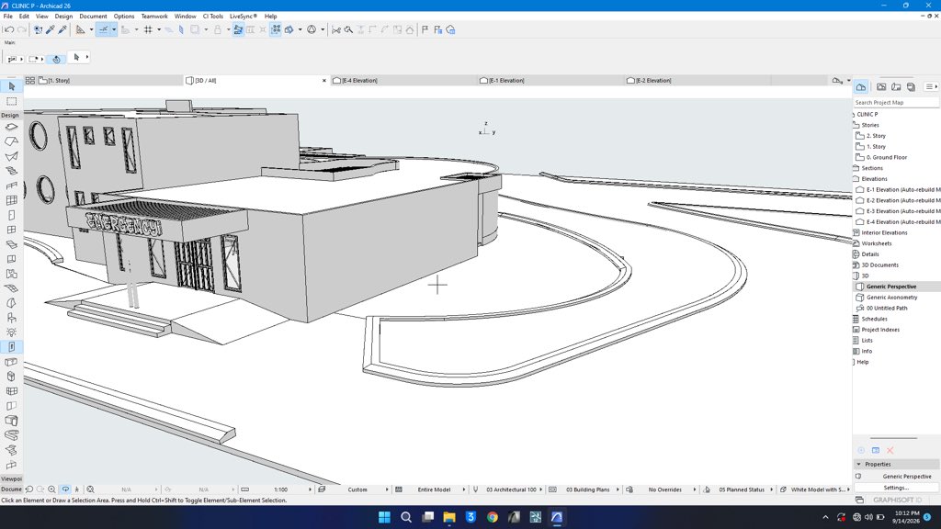Pick up parameters with eyedropper icon
This screenshot has height=529, width=941.
(51, 29)
